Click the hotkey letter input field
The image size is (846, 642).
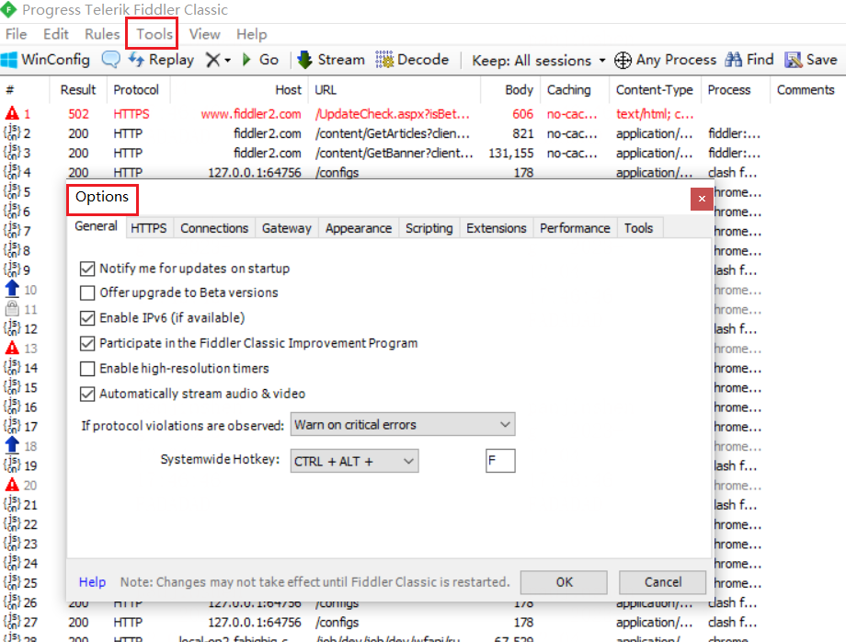tap(500, 461)
